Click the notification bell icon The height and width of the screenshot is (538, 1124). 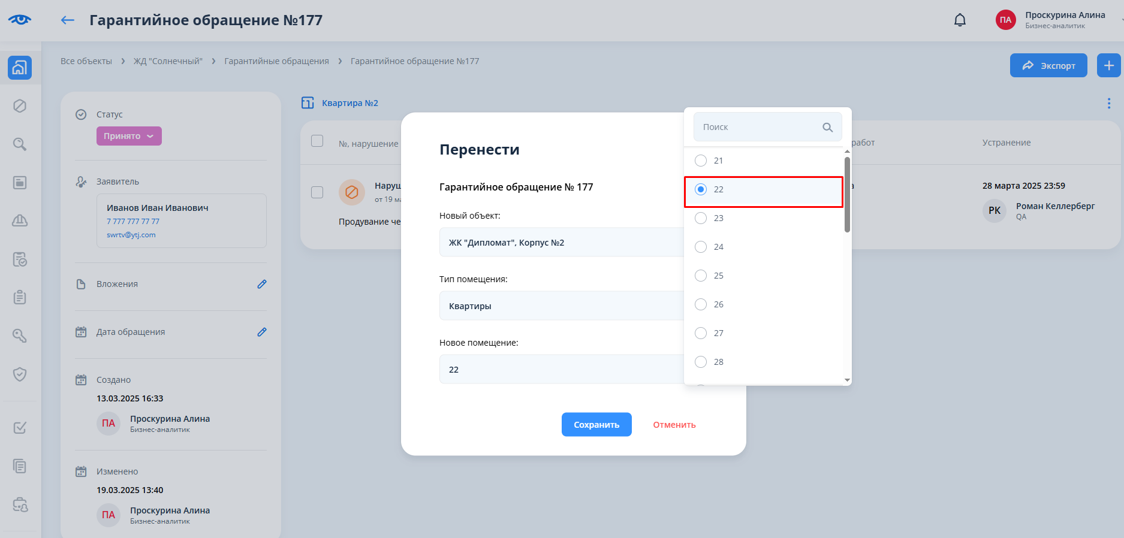(960, 20)
